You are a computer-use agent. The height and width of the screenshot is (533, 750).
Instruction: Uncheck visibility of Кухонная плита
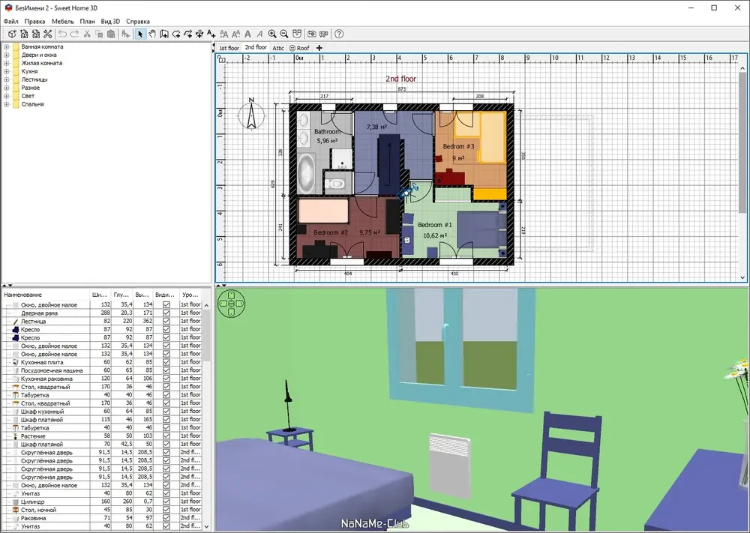(x=166, y=362)
